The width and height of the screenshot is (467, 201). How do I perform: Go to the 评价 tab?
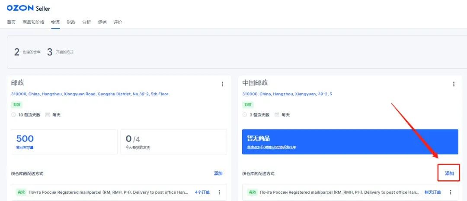click(118, 22)
